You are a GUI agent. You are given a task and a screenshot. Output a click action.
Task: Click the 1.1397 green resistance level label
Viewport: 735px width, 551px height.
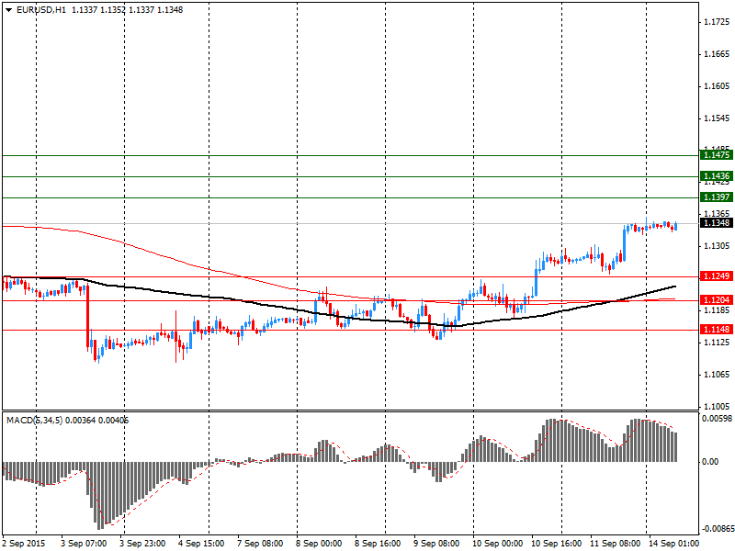(717, 197)
